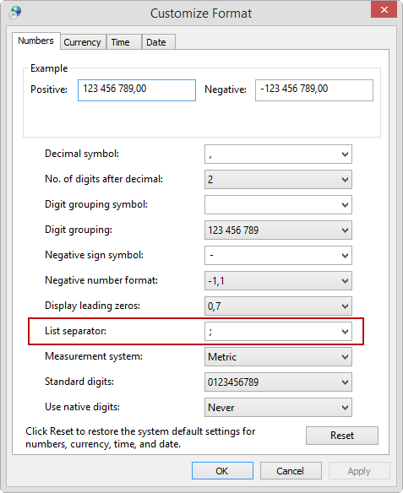Click the Positive example field
Screen dimensions: 403x493
[x=137, y=90]
